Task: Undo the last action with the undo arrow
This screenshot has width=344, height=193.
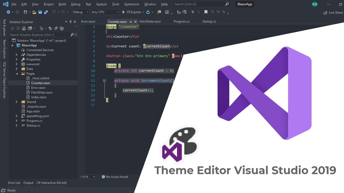Action: pos(53,12)
